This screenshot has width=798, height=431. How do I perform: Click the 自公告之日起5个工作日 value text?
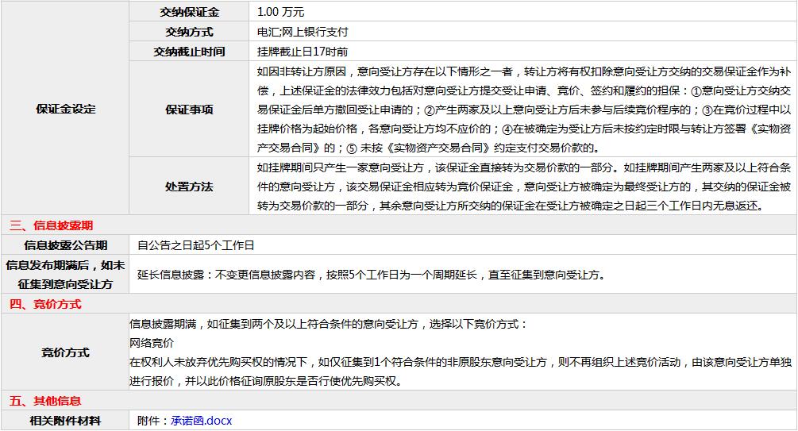tap(195, 245)
